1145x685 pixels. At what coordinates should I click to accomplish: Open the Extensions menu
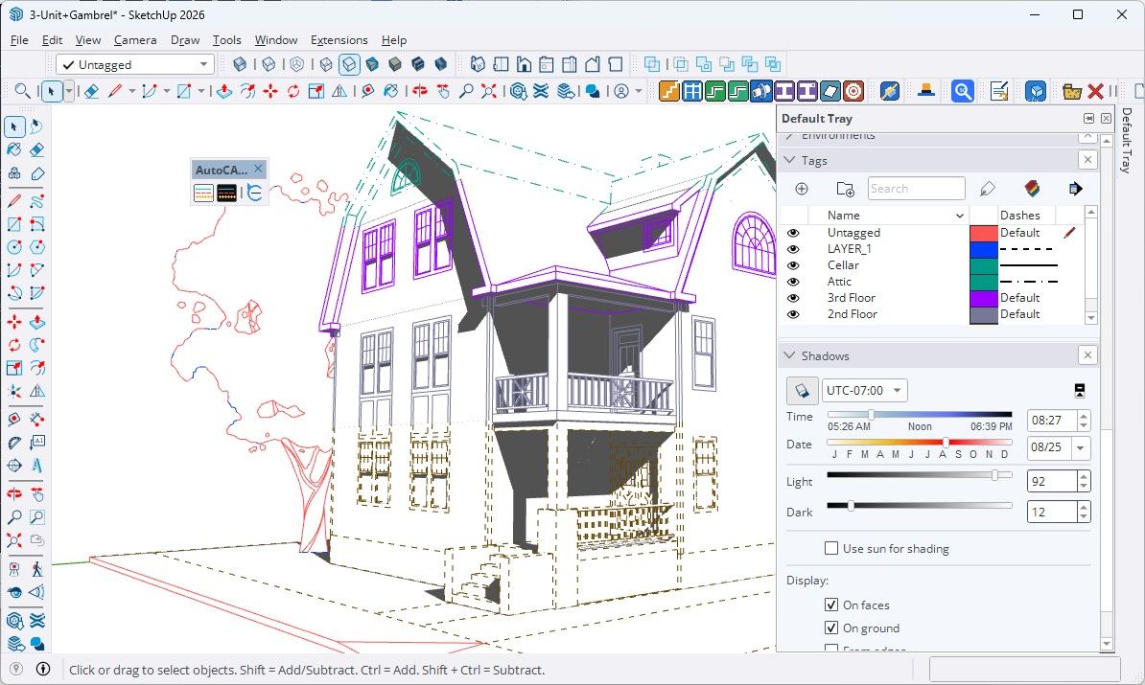pyautogui.click(x=339, y=40)
